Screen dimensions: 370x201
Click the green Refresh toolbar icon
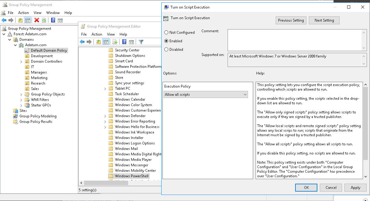[44, 20]
